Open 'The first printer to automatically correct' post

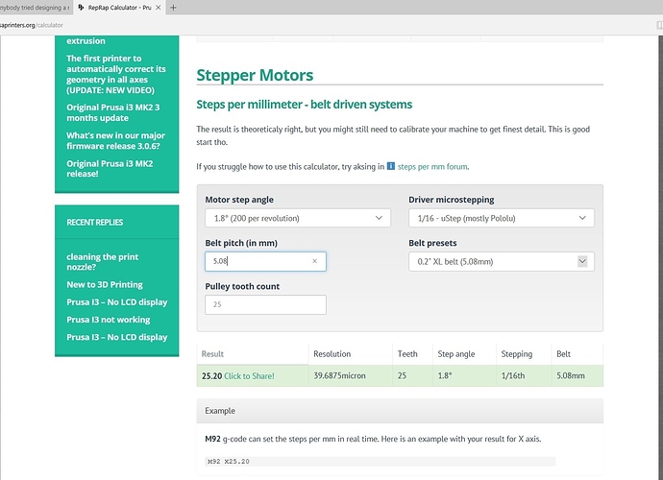point(116,74)
